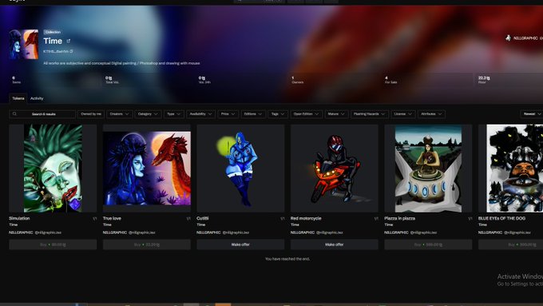
Task: Open the Attributes filter dropdown
Action: pyautogui.click(x=431, y=114)
